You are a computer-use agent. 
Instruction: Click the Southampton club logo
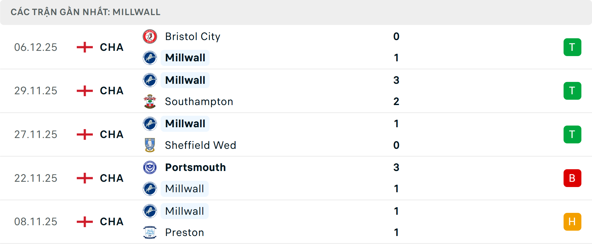150,101
